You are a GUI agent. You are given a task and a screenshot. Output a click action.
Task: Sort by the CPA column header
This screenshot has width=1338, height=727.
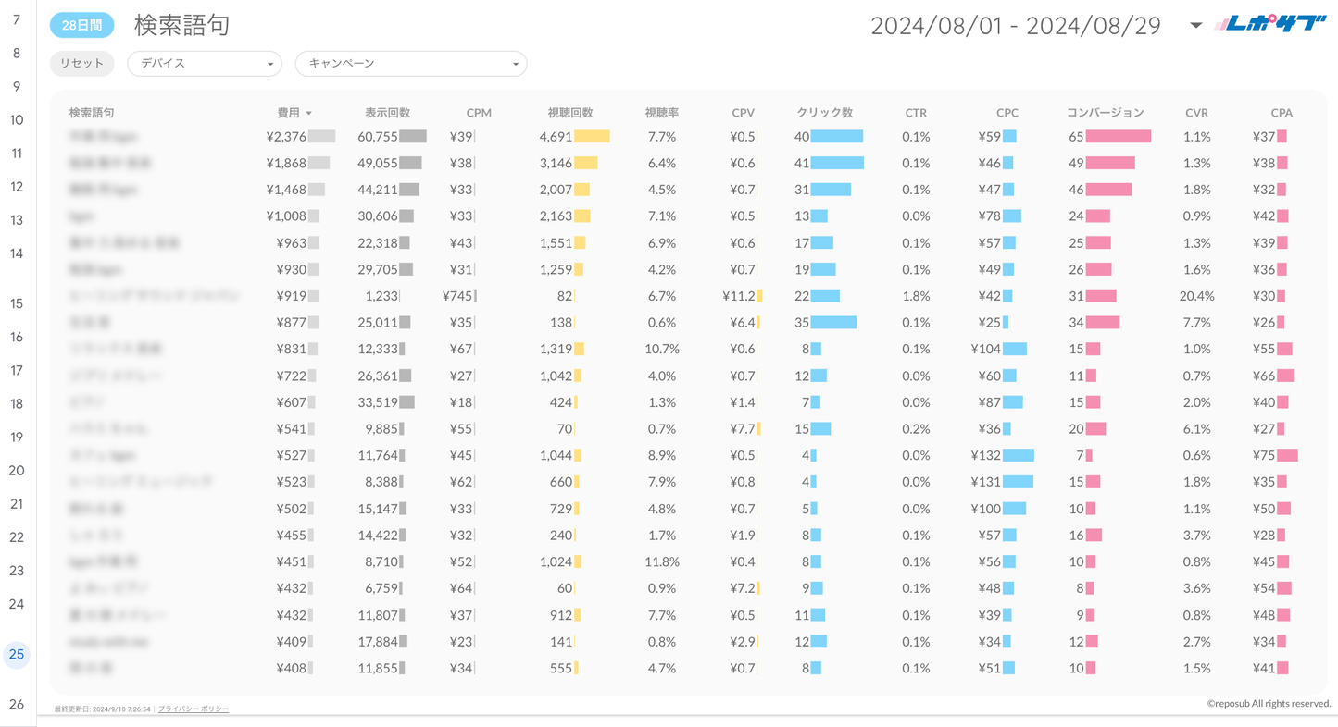[x=1282, y=113]
